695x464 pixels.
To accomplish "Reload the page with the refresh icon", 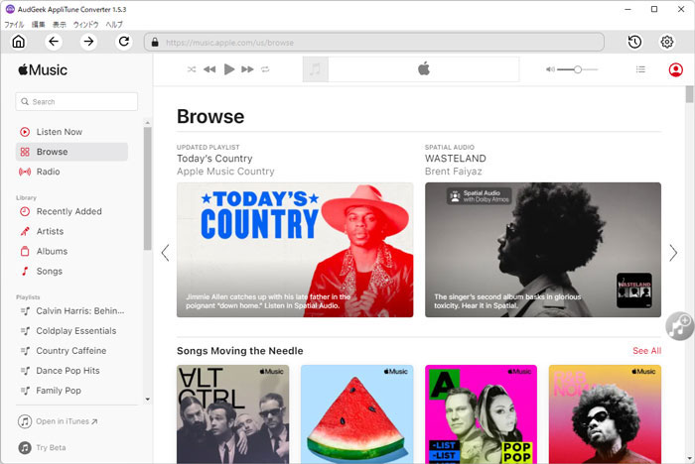I will tap(124, 42).
